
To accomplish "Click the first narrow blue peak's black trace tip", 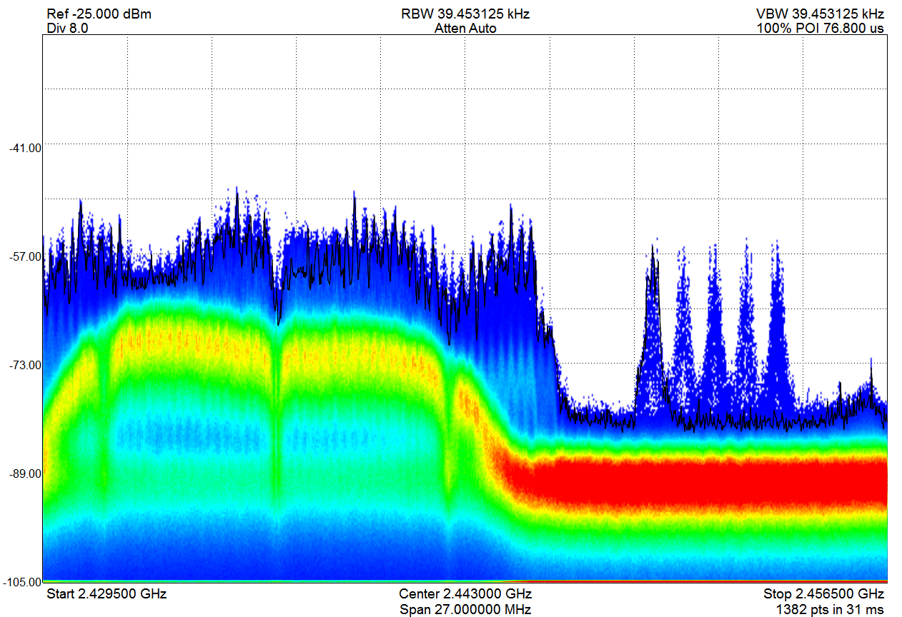I will coord(653,249).
